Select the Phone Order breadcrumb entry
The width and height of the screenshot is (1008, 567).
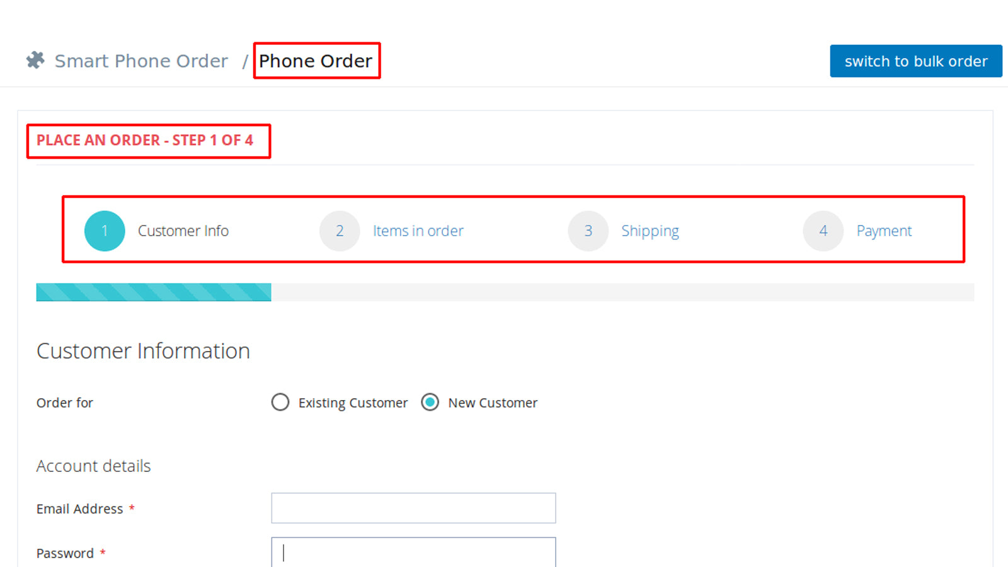316,60
